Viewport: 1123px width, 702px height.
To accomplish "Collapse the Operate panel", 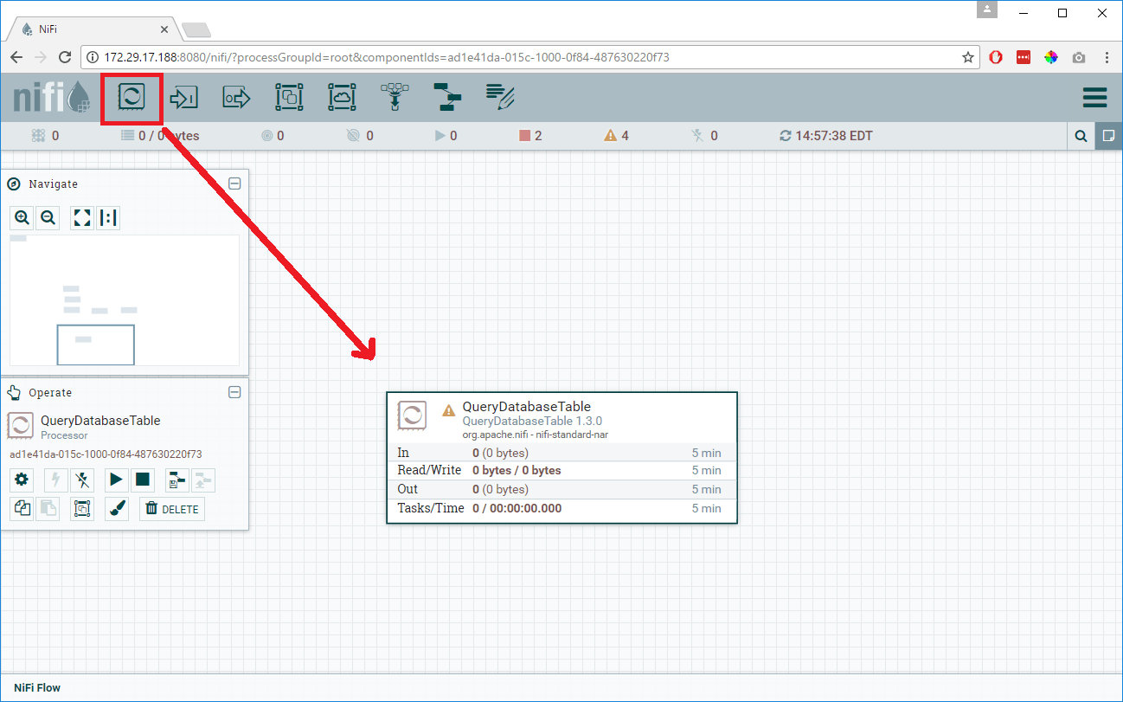I will click(234, 392).
